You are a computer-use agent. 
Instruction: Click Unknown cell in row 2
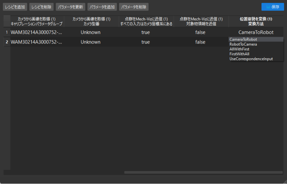91,42
